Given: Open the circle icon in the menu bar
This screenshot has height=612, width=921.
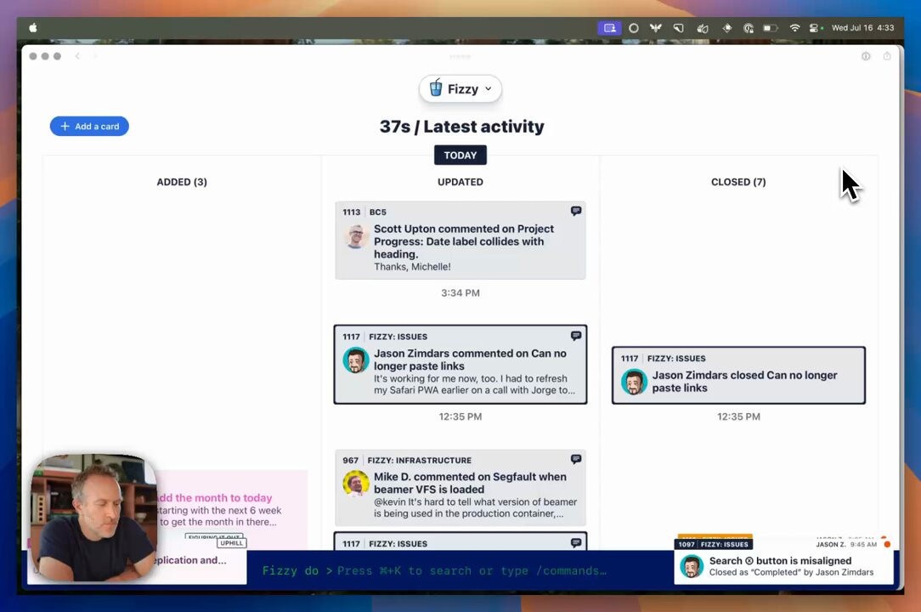Looking at the screenshot, I should [x=633, y=28].
